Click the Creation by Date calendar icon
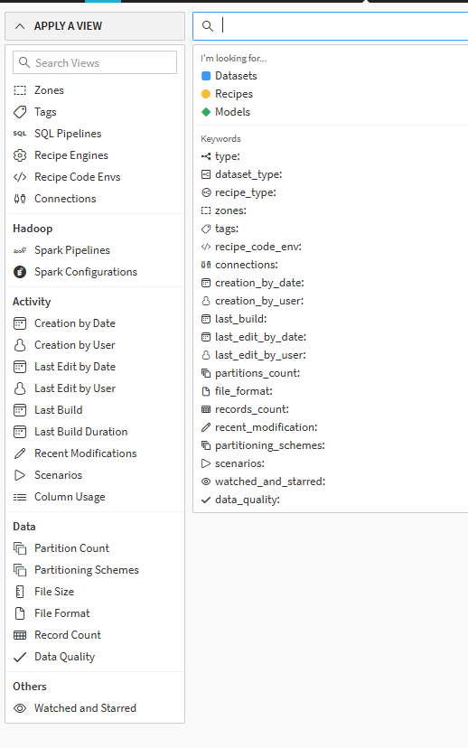 [x=20, y=323]
